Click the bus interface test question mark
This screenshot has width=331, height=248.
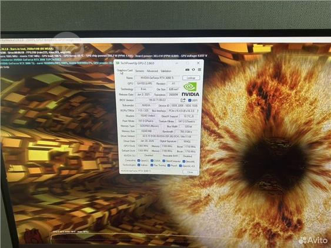(x=198, y=110)
